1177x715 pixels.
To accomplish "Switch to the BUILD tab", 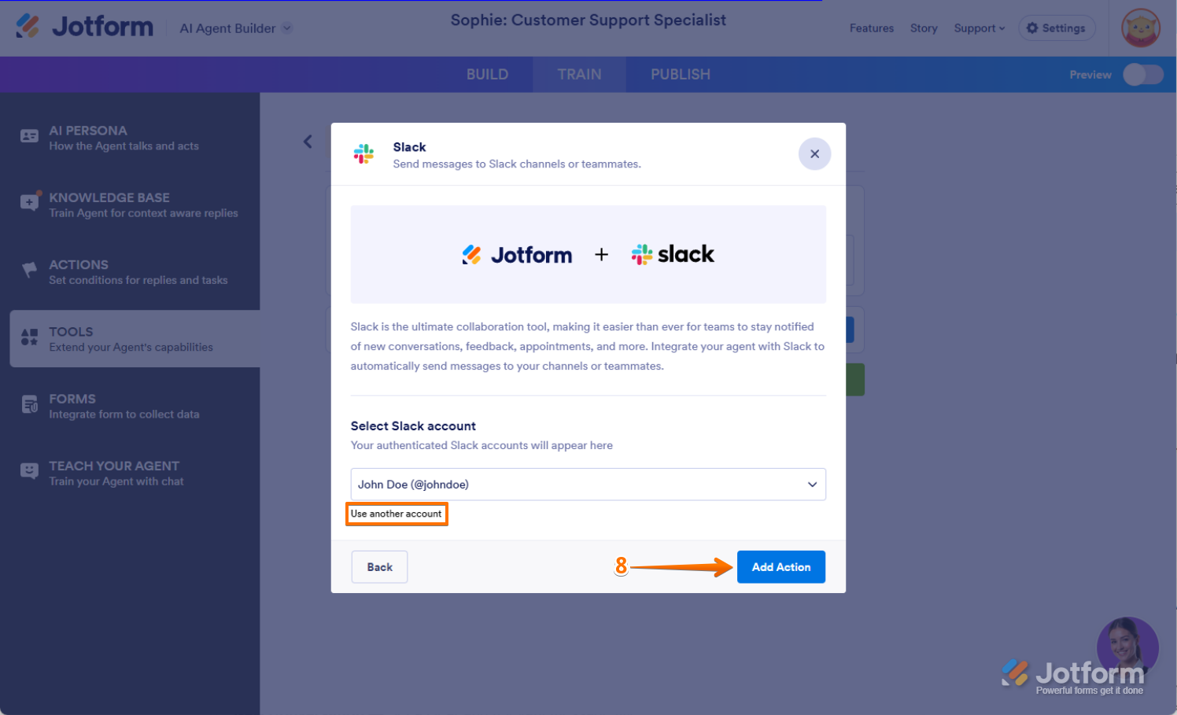I will (x=487, y=75).
